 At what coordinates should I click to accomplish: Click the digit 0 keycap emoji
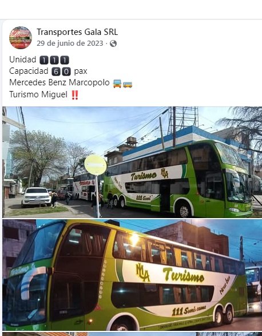coord(66,72)
